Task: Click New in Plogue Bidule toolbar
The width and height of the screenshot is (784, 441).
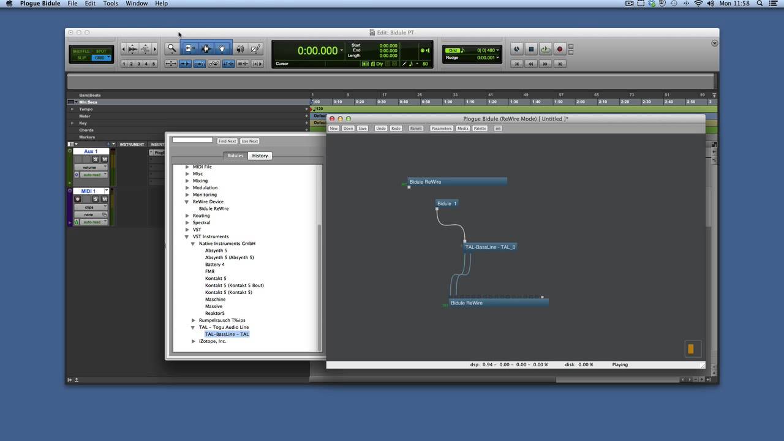Action: [334, 129]
